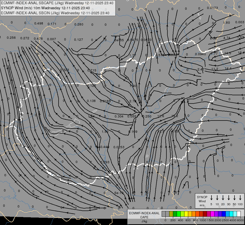Click the map value '19.2'
This screenshot has width=245, height=225.
pyautogui.click(x=175, y=116)
